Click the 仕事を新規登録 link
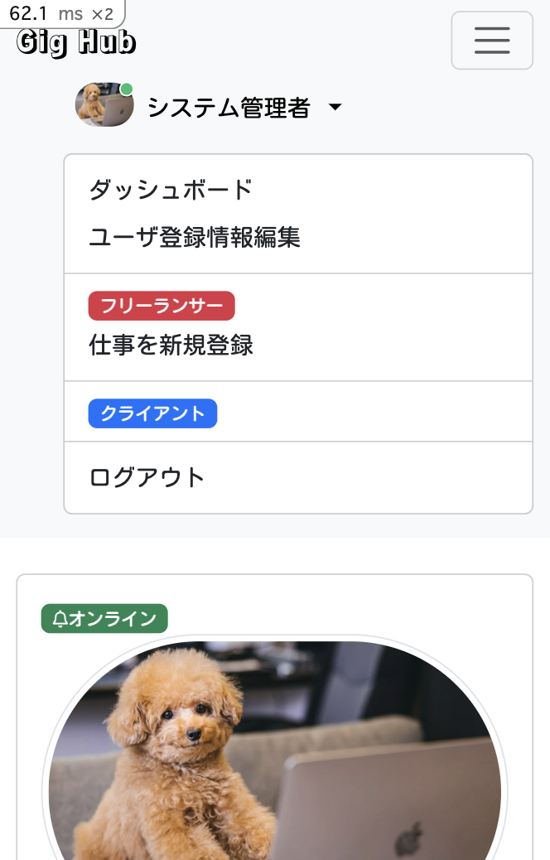 (171, 345)
